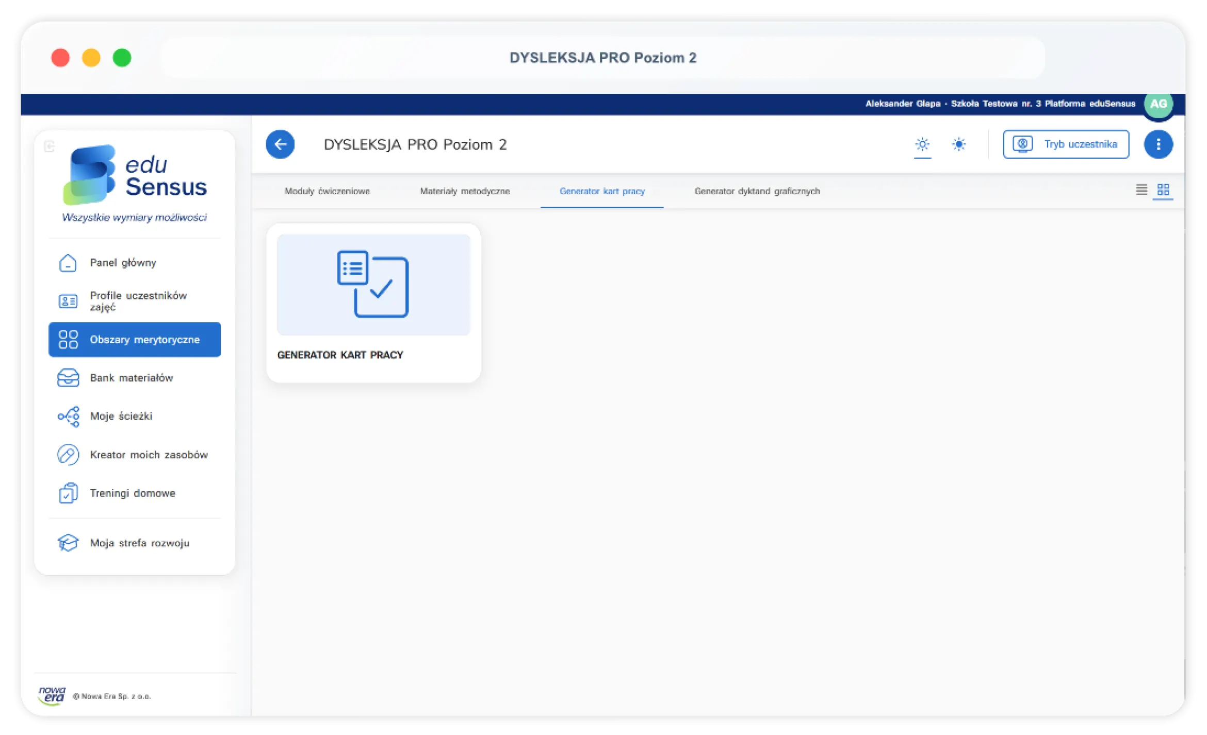Click the Profile uczestników zajęć ID card icon

pyautogui.click(x=68, y=302)
